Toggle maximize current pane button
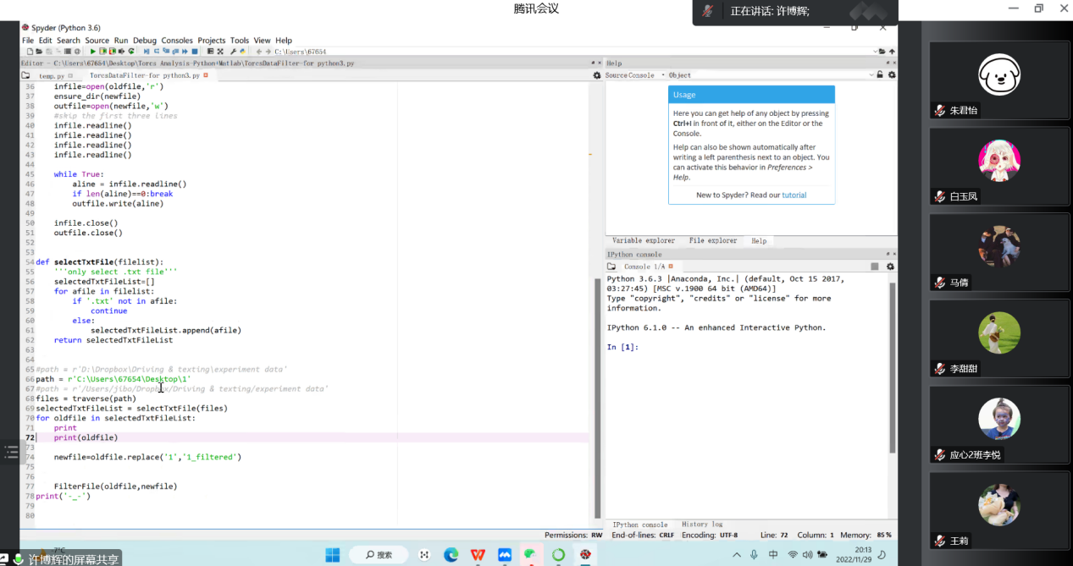The height and width of the screenshot is (566, 1073). [x=210, y=52]
